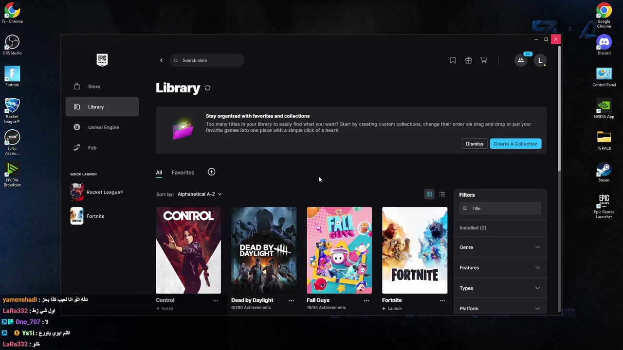The image size is (623, 350).
Task: Click the Search store field
Action: (x=207, y=60)
